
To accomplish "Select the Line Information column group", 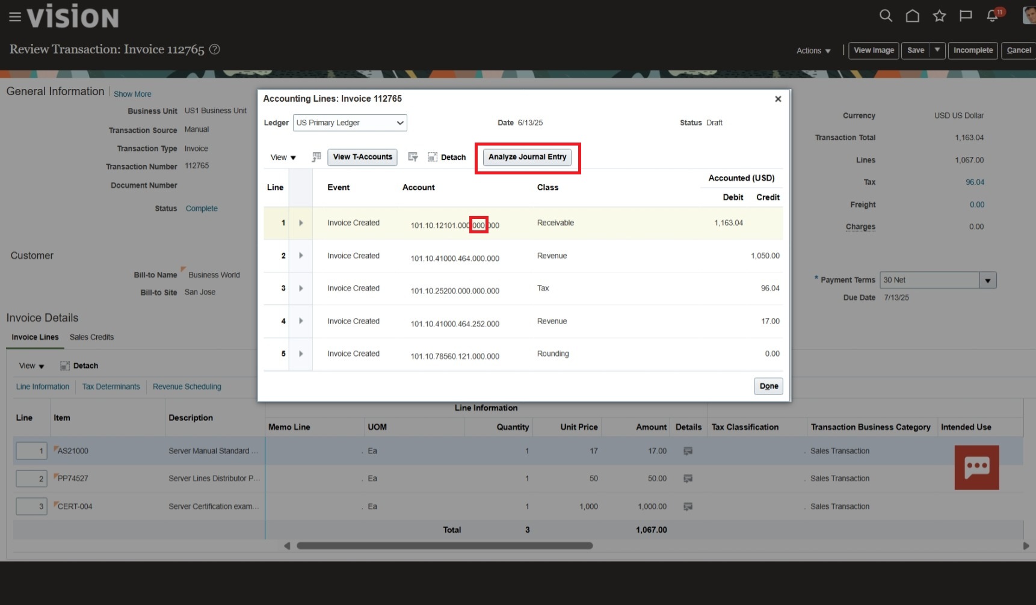I will (43, 387).
